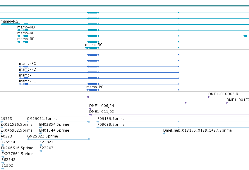This screenshot has width=249, height=170.
Task: Select the mamo-RD transcript label
Action: click(x=26, y=27)
